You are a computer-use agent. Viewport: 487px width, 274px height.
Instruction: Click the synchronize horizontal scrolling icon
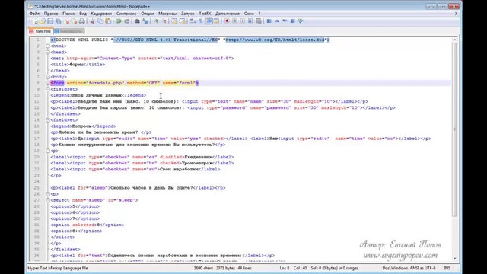point(182,21)
